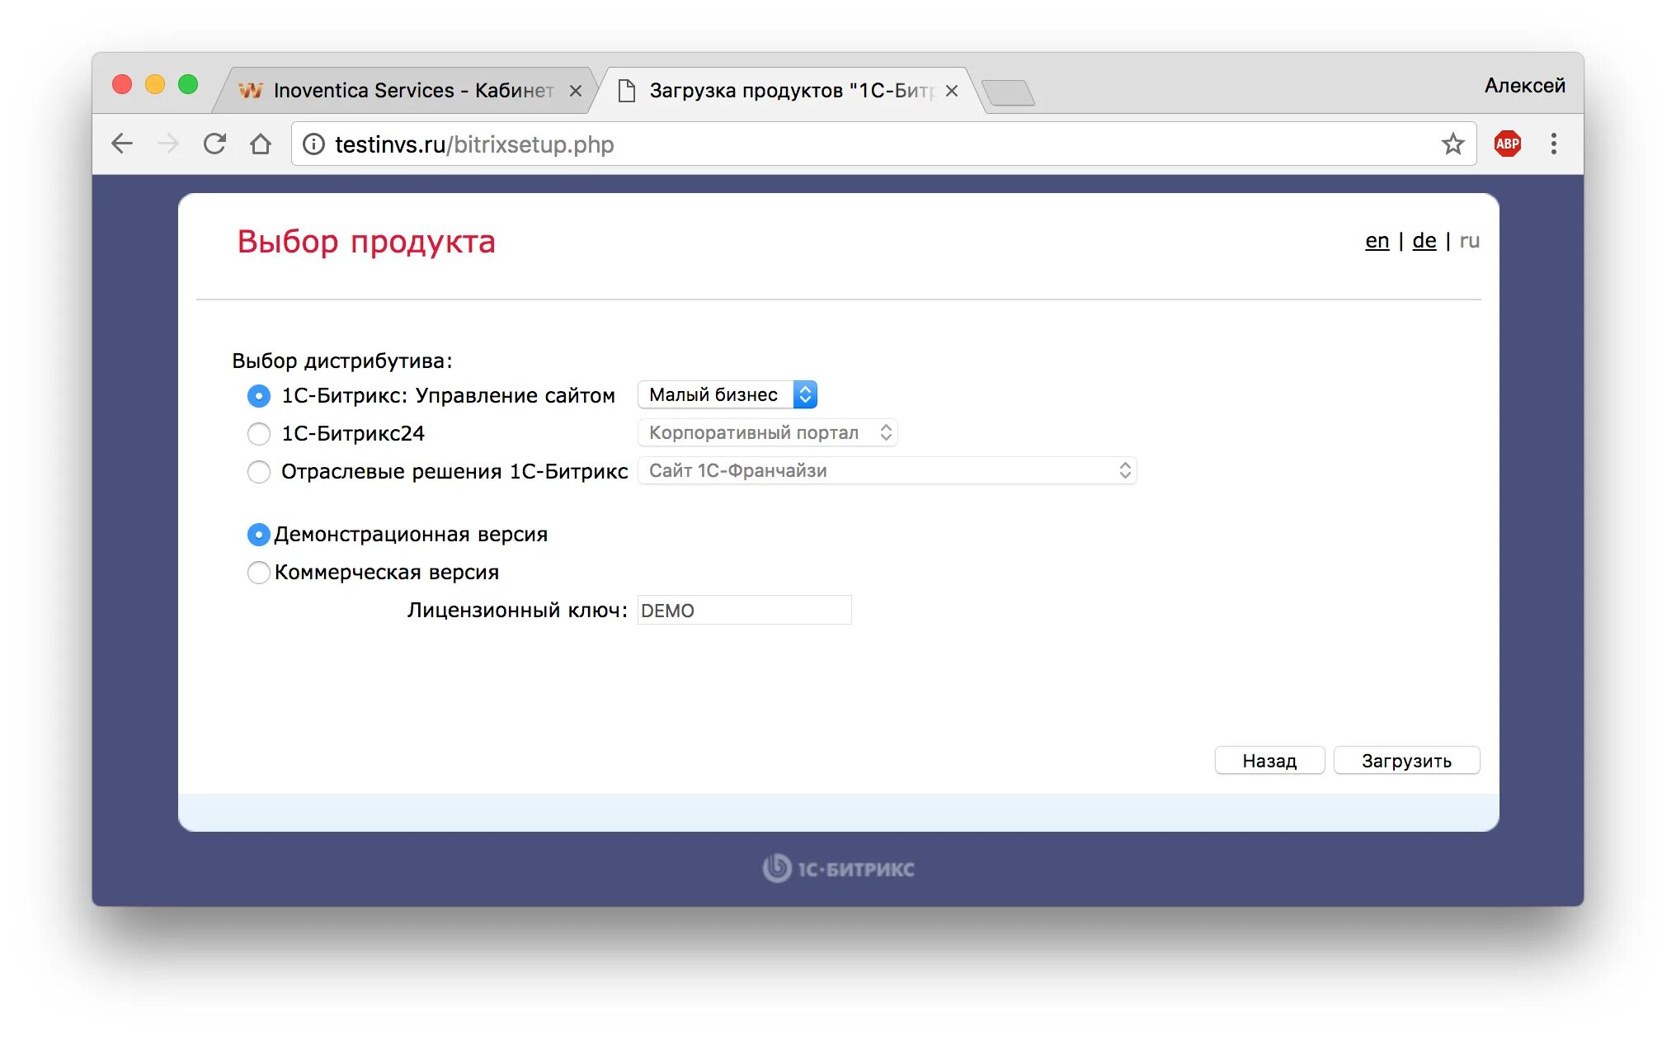The height and width of the screenshot is (1038, 1676).
Task: Close the browser window with red button
Action: [x=122, y=84]
